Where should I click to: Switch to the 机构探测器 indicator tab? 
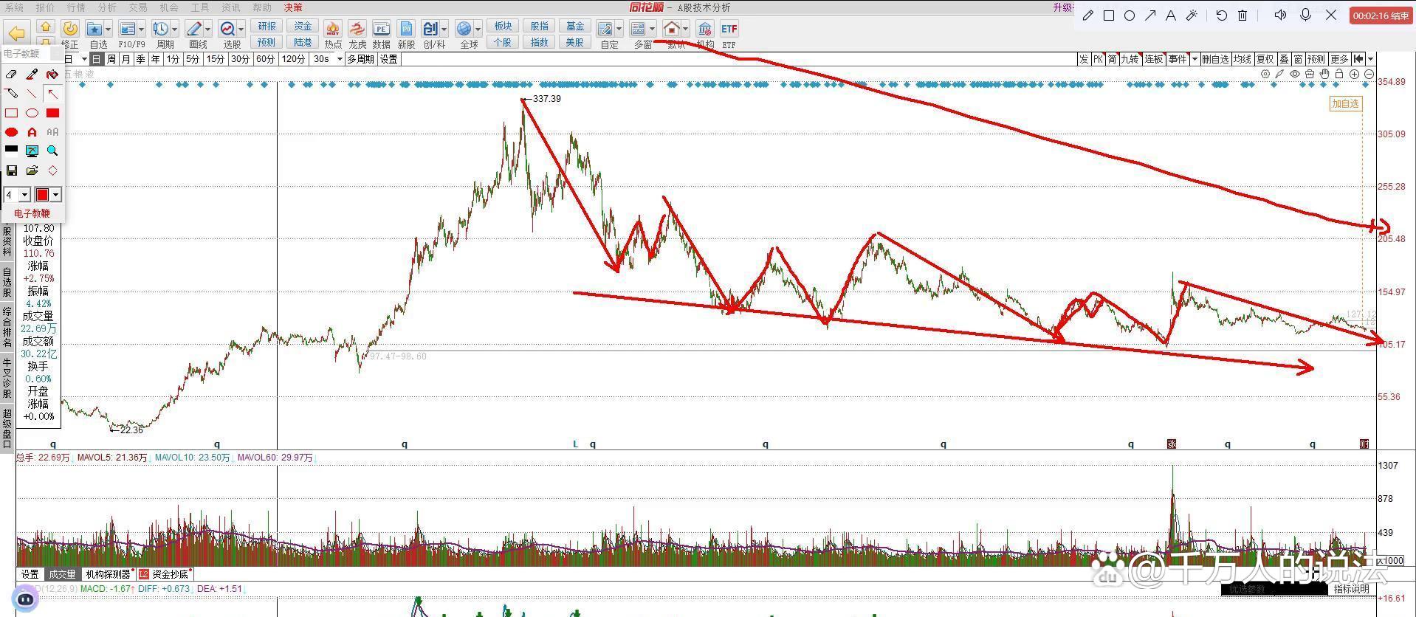point(108,574)
